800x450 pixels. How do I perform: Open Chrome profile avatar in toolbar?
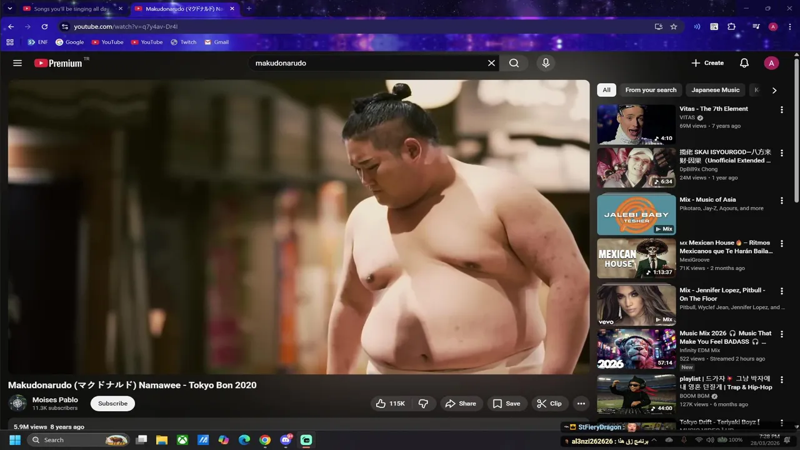pos(773,27)
